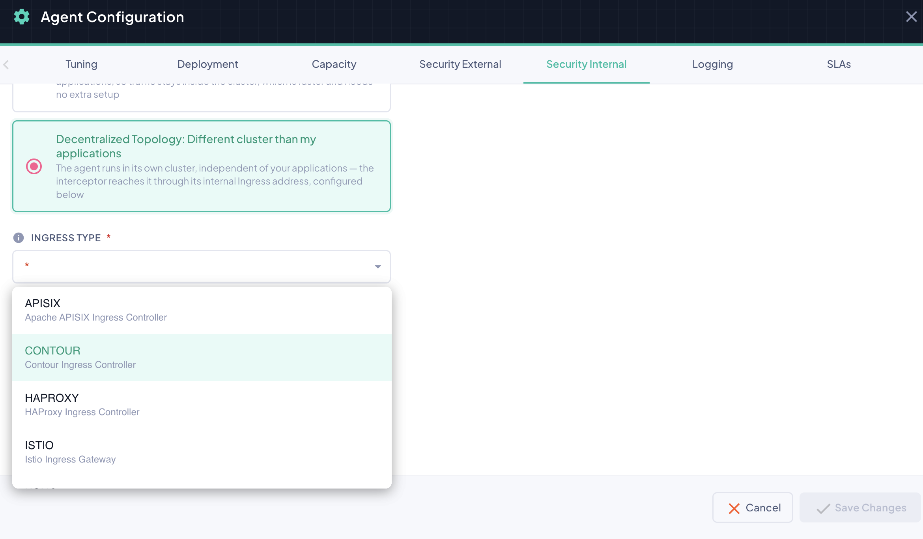
Task: Click the Ingress Type info icon
Action: pyautogui.click(x=19, y=238)
